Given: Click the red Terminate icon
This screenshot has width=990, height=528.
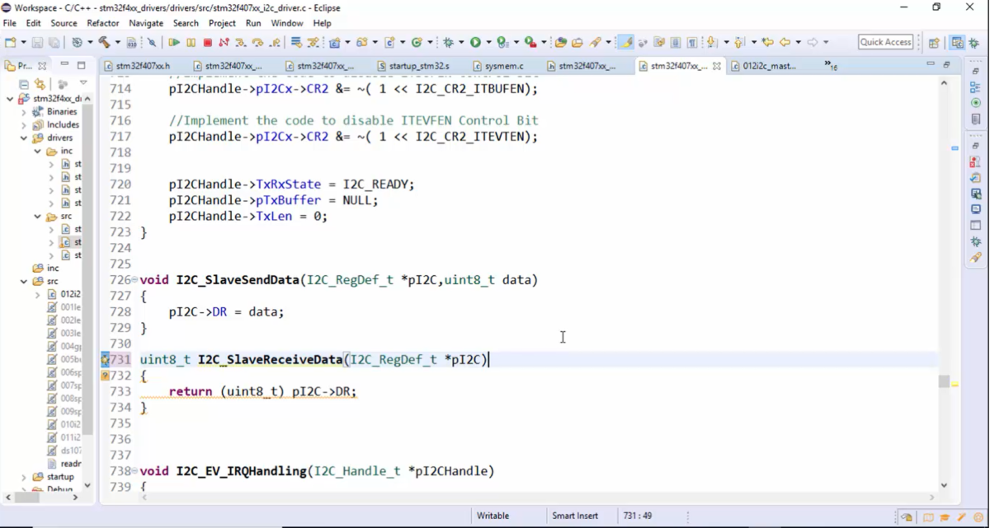Looking at the screenshot, I should click(207, 42).
